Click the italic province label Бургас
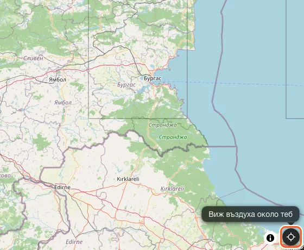The width and height of the screenshot is (304, 250). pyautogui.click(x=126, y=85)
